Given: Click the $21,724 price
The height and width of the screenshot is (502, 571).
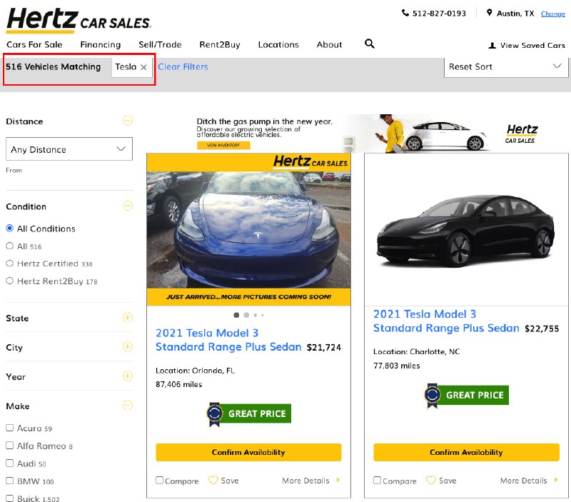Looking at the screenshot, I should pyautogui.click(x=324, y=348).
